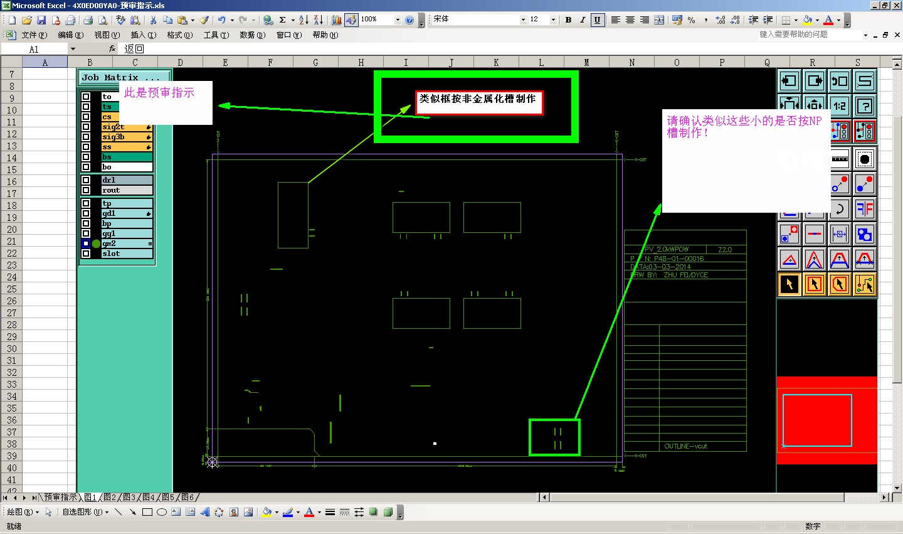Sort ascending with the A-Z icon
Viewport: 903px width, 534px height.
point(304,20)
